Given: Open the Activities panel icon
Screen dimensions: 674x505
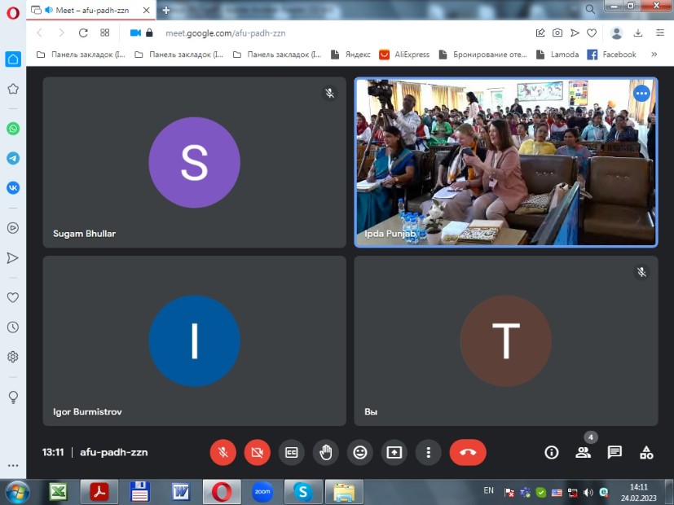Looking at the screenshot, I should pos(646,452).
